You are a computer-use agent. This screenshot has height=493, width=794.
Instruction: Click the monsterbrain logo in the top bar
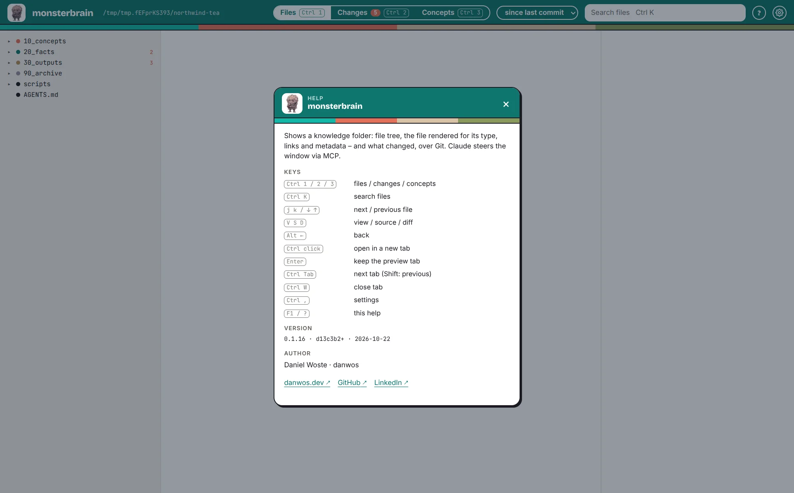click(17, 13)
